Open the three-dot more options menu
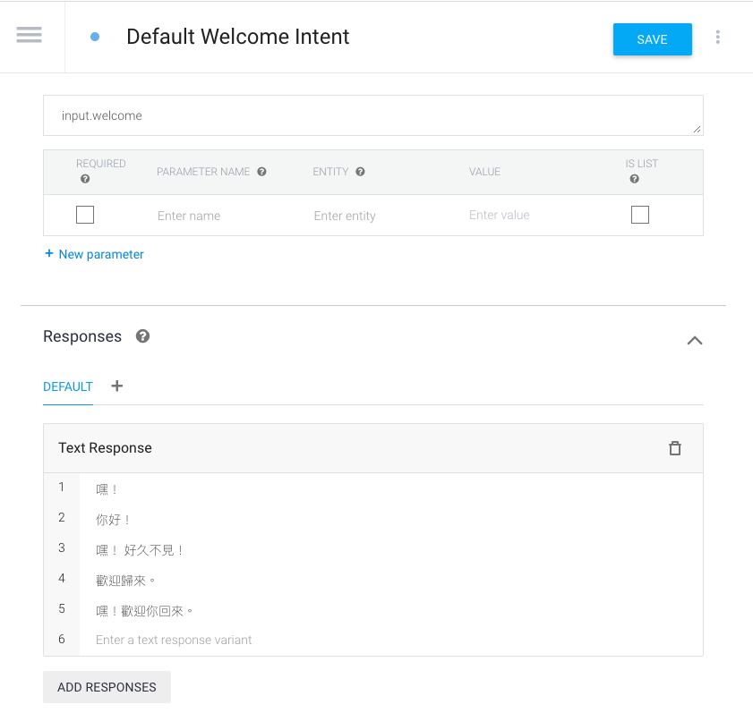Image resolution: width=753 pixels, height=713 pixels. tap(717, 37)
